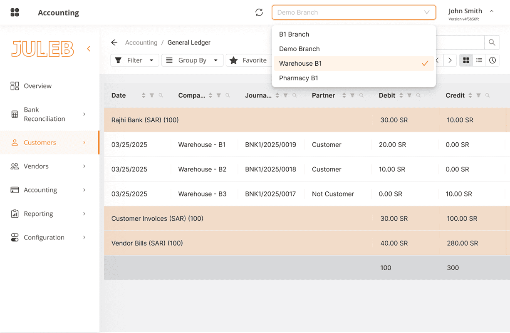510x333 pixels.
Task: Switch to grid view icon
Action: 466,60
